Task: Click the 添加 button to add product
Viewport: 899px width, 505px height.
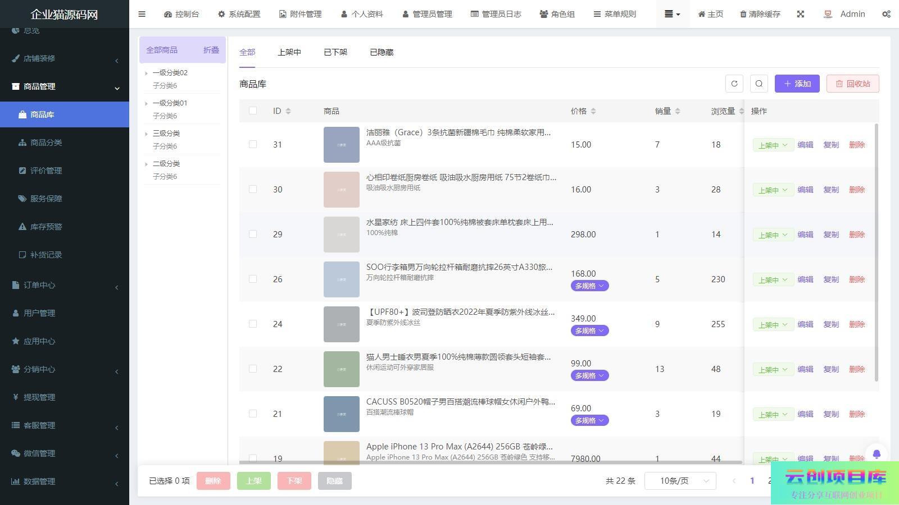Action: tap(797, 84)
